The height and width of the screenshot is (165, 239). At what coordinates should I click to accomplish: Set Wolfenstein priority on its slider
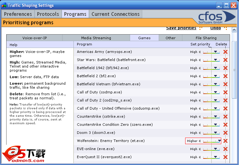coord(211,141)
